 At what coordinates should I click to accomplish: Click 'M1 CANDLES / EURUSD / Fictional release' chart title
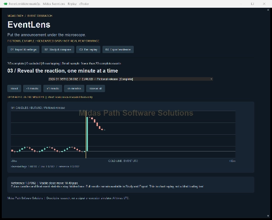[38, 108]
